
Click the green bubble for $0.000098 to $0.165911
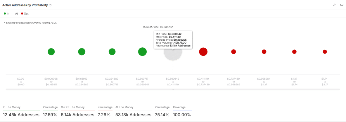[51, 52]
